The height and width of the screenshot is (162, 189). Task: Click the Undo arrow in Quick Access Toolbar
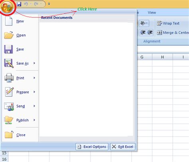26,4
